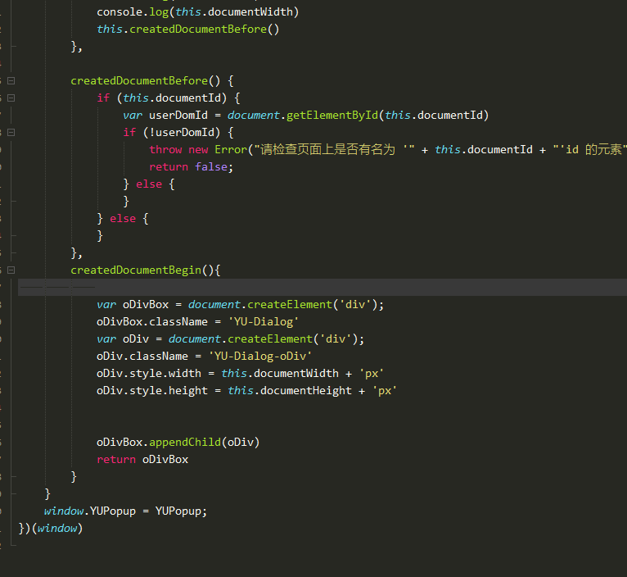Click the return oDivBox statement

tap(142, 460)
